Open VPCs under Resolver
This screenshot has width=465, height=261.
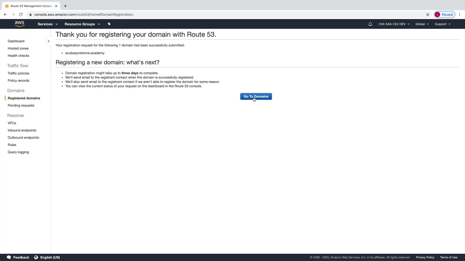coord(12,123)
